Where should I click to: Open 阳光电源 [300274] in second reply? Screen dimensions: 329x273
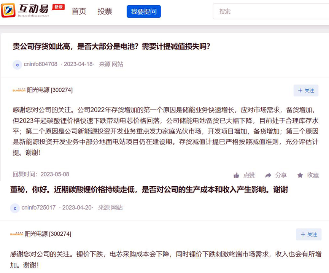pyautogui.click(x=48, y=234)
